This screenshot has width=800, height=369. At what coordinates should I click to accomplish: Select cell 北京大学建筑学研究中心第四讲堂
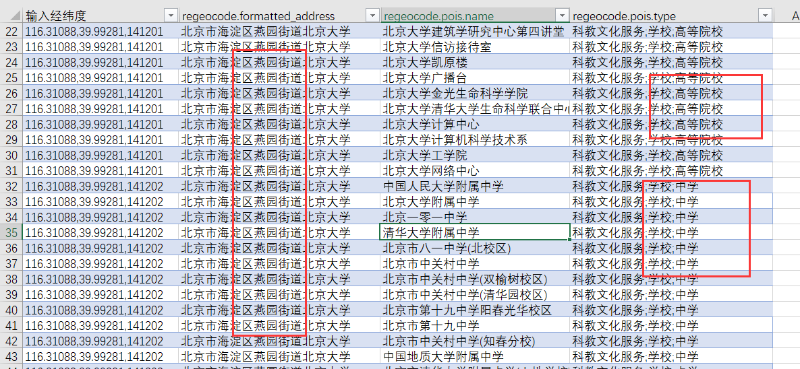point(476,32)
